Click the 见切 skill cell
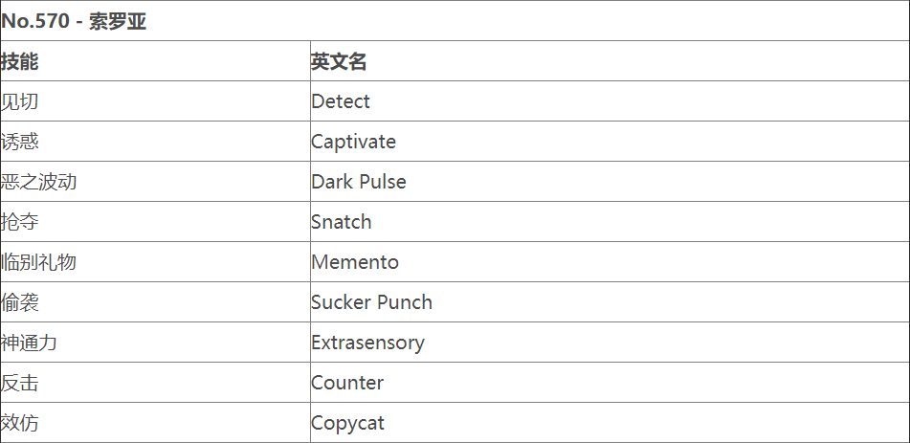 pos(20,101)
